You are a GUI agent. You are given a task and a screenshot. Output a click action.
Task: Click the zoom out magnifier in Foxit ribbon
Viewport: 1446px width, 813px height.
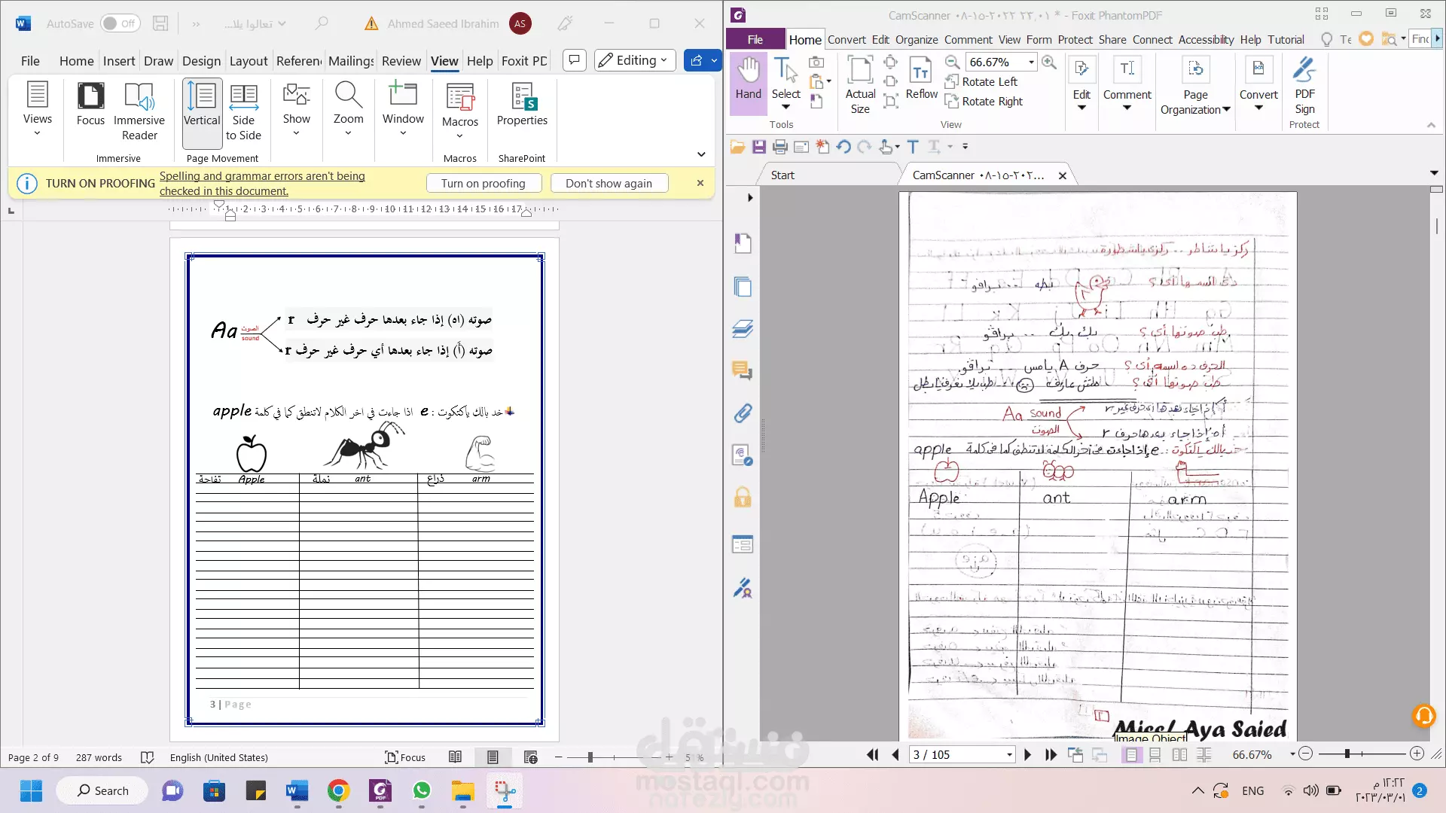tap(953, 62)
